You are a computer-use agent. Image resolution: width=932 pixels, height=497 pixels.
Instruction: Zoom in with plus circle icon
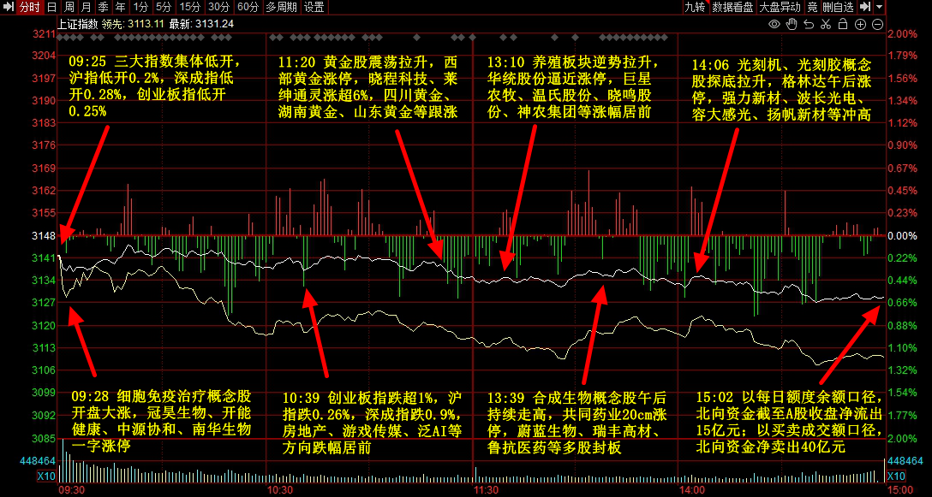861,24
